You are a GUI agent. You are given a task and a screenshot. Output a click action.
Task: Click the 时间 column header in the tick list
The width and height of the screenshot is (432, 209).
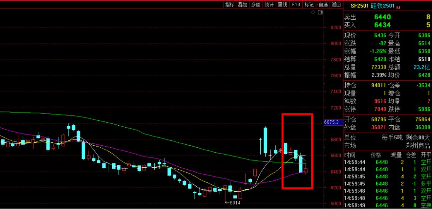350,155
